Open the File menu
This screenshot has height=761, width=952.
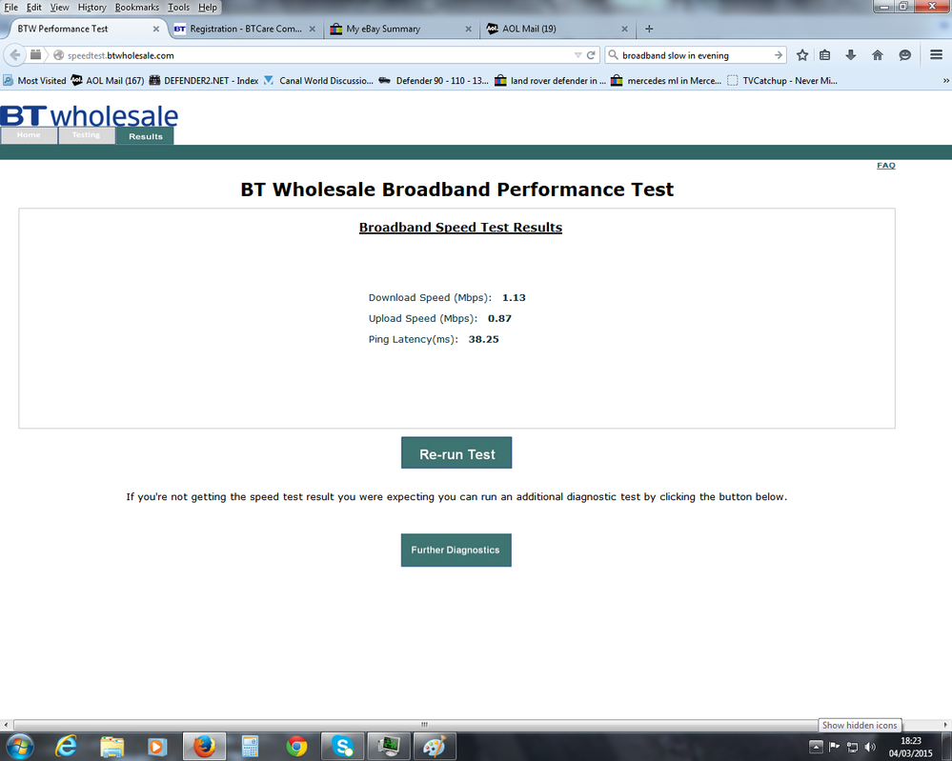[10, 8]
